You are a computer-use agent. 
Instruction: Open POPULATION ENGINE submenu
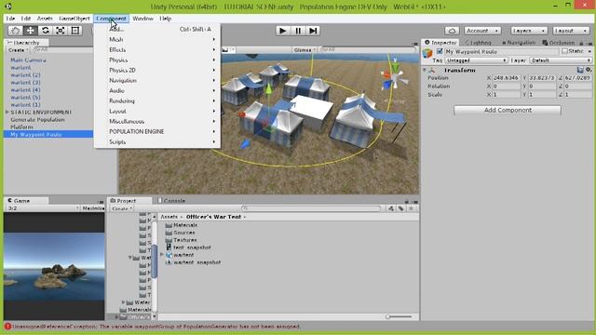157,131
